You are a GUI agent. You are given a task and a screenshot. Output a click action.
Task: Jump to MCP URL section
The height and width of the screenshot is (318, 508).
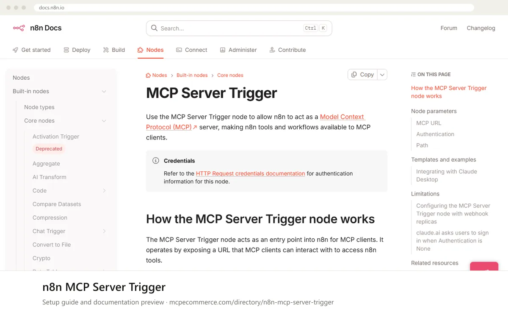point(429,123)
